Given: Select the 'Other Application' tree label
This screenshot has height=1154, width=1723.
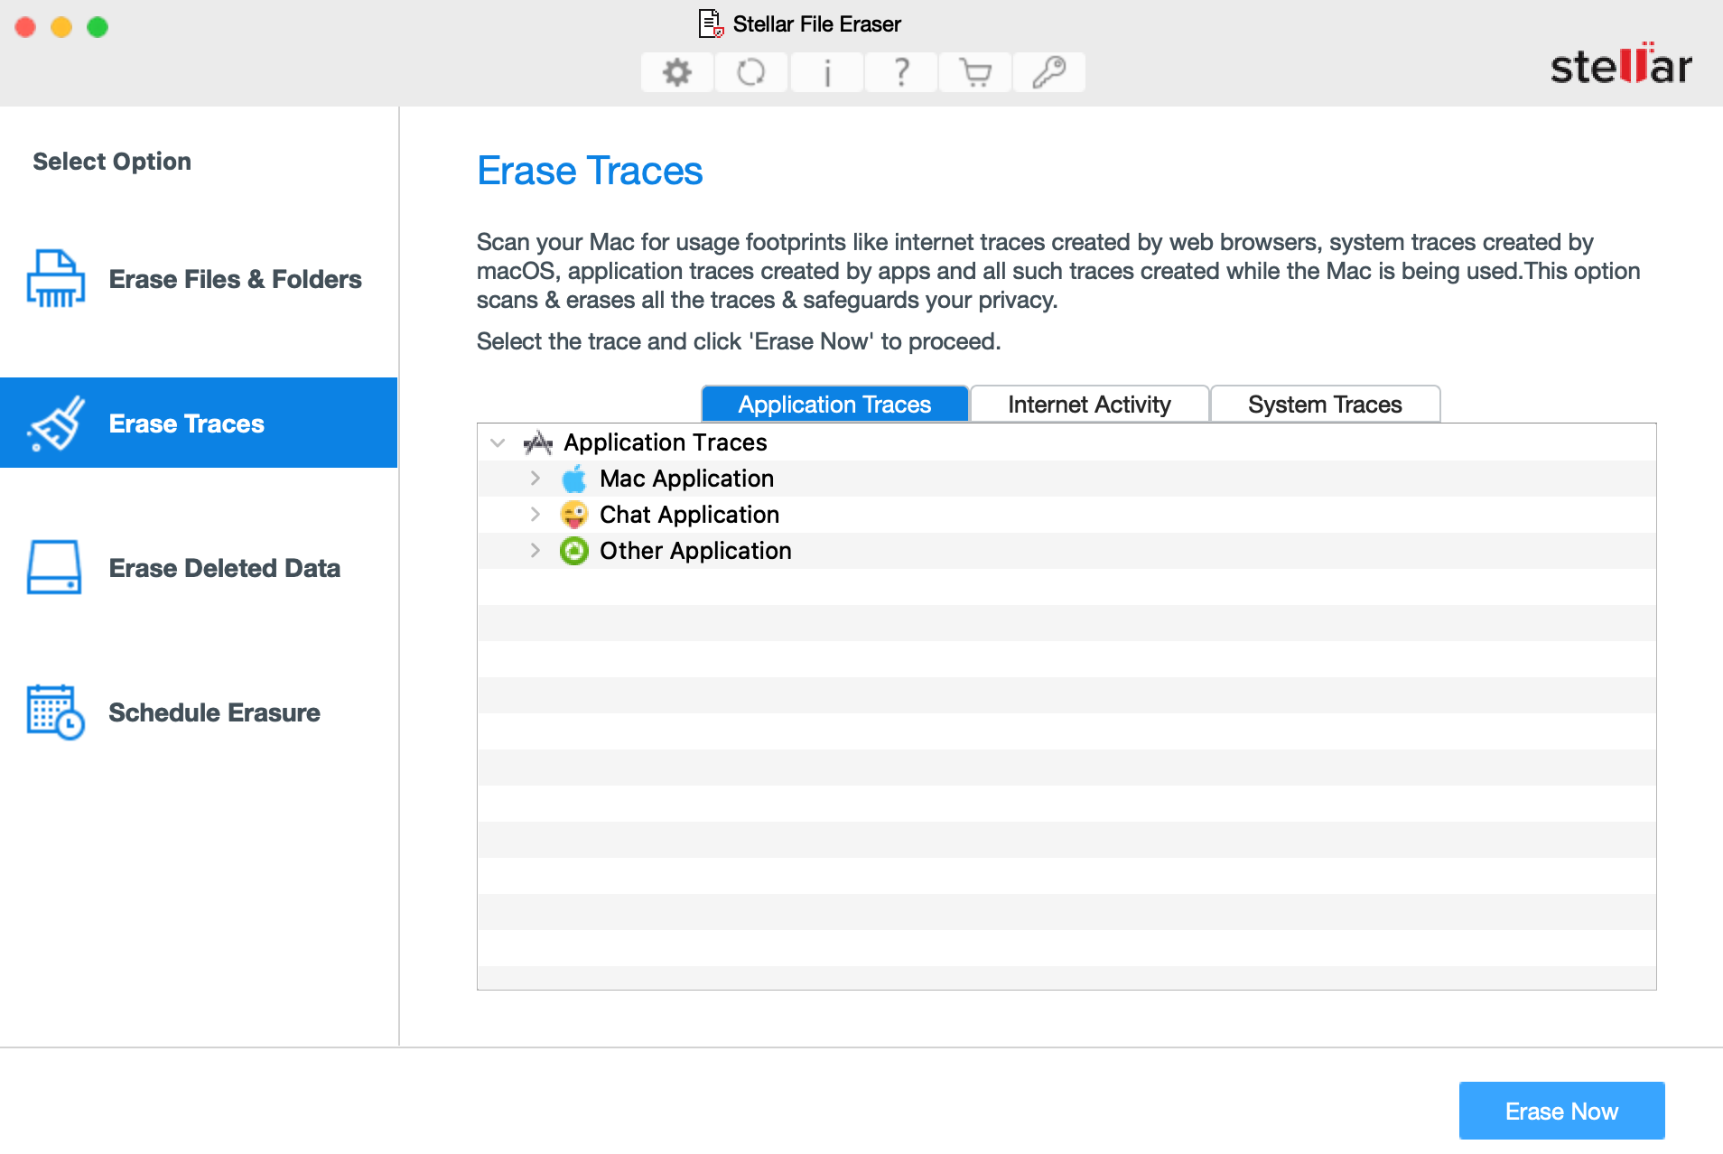Looking at the screenshot, I should pos(695,551).
